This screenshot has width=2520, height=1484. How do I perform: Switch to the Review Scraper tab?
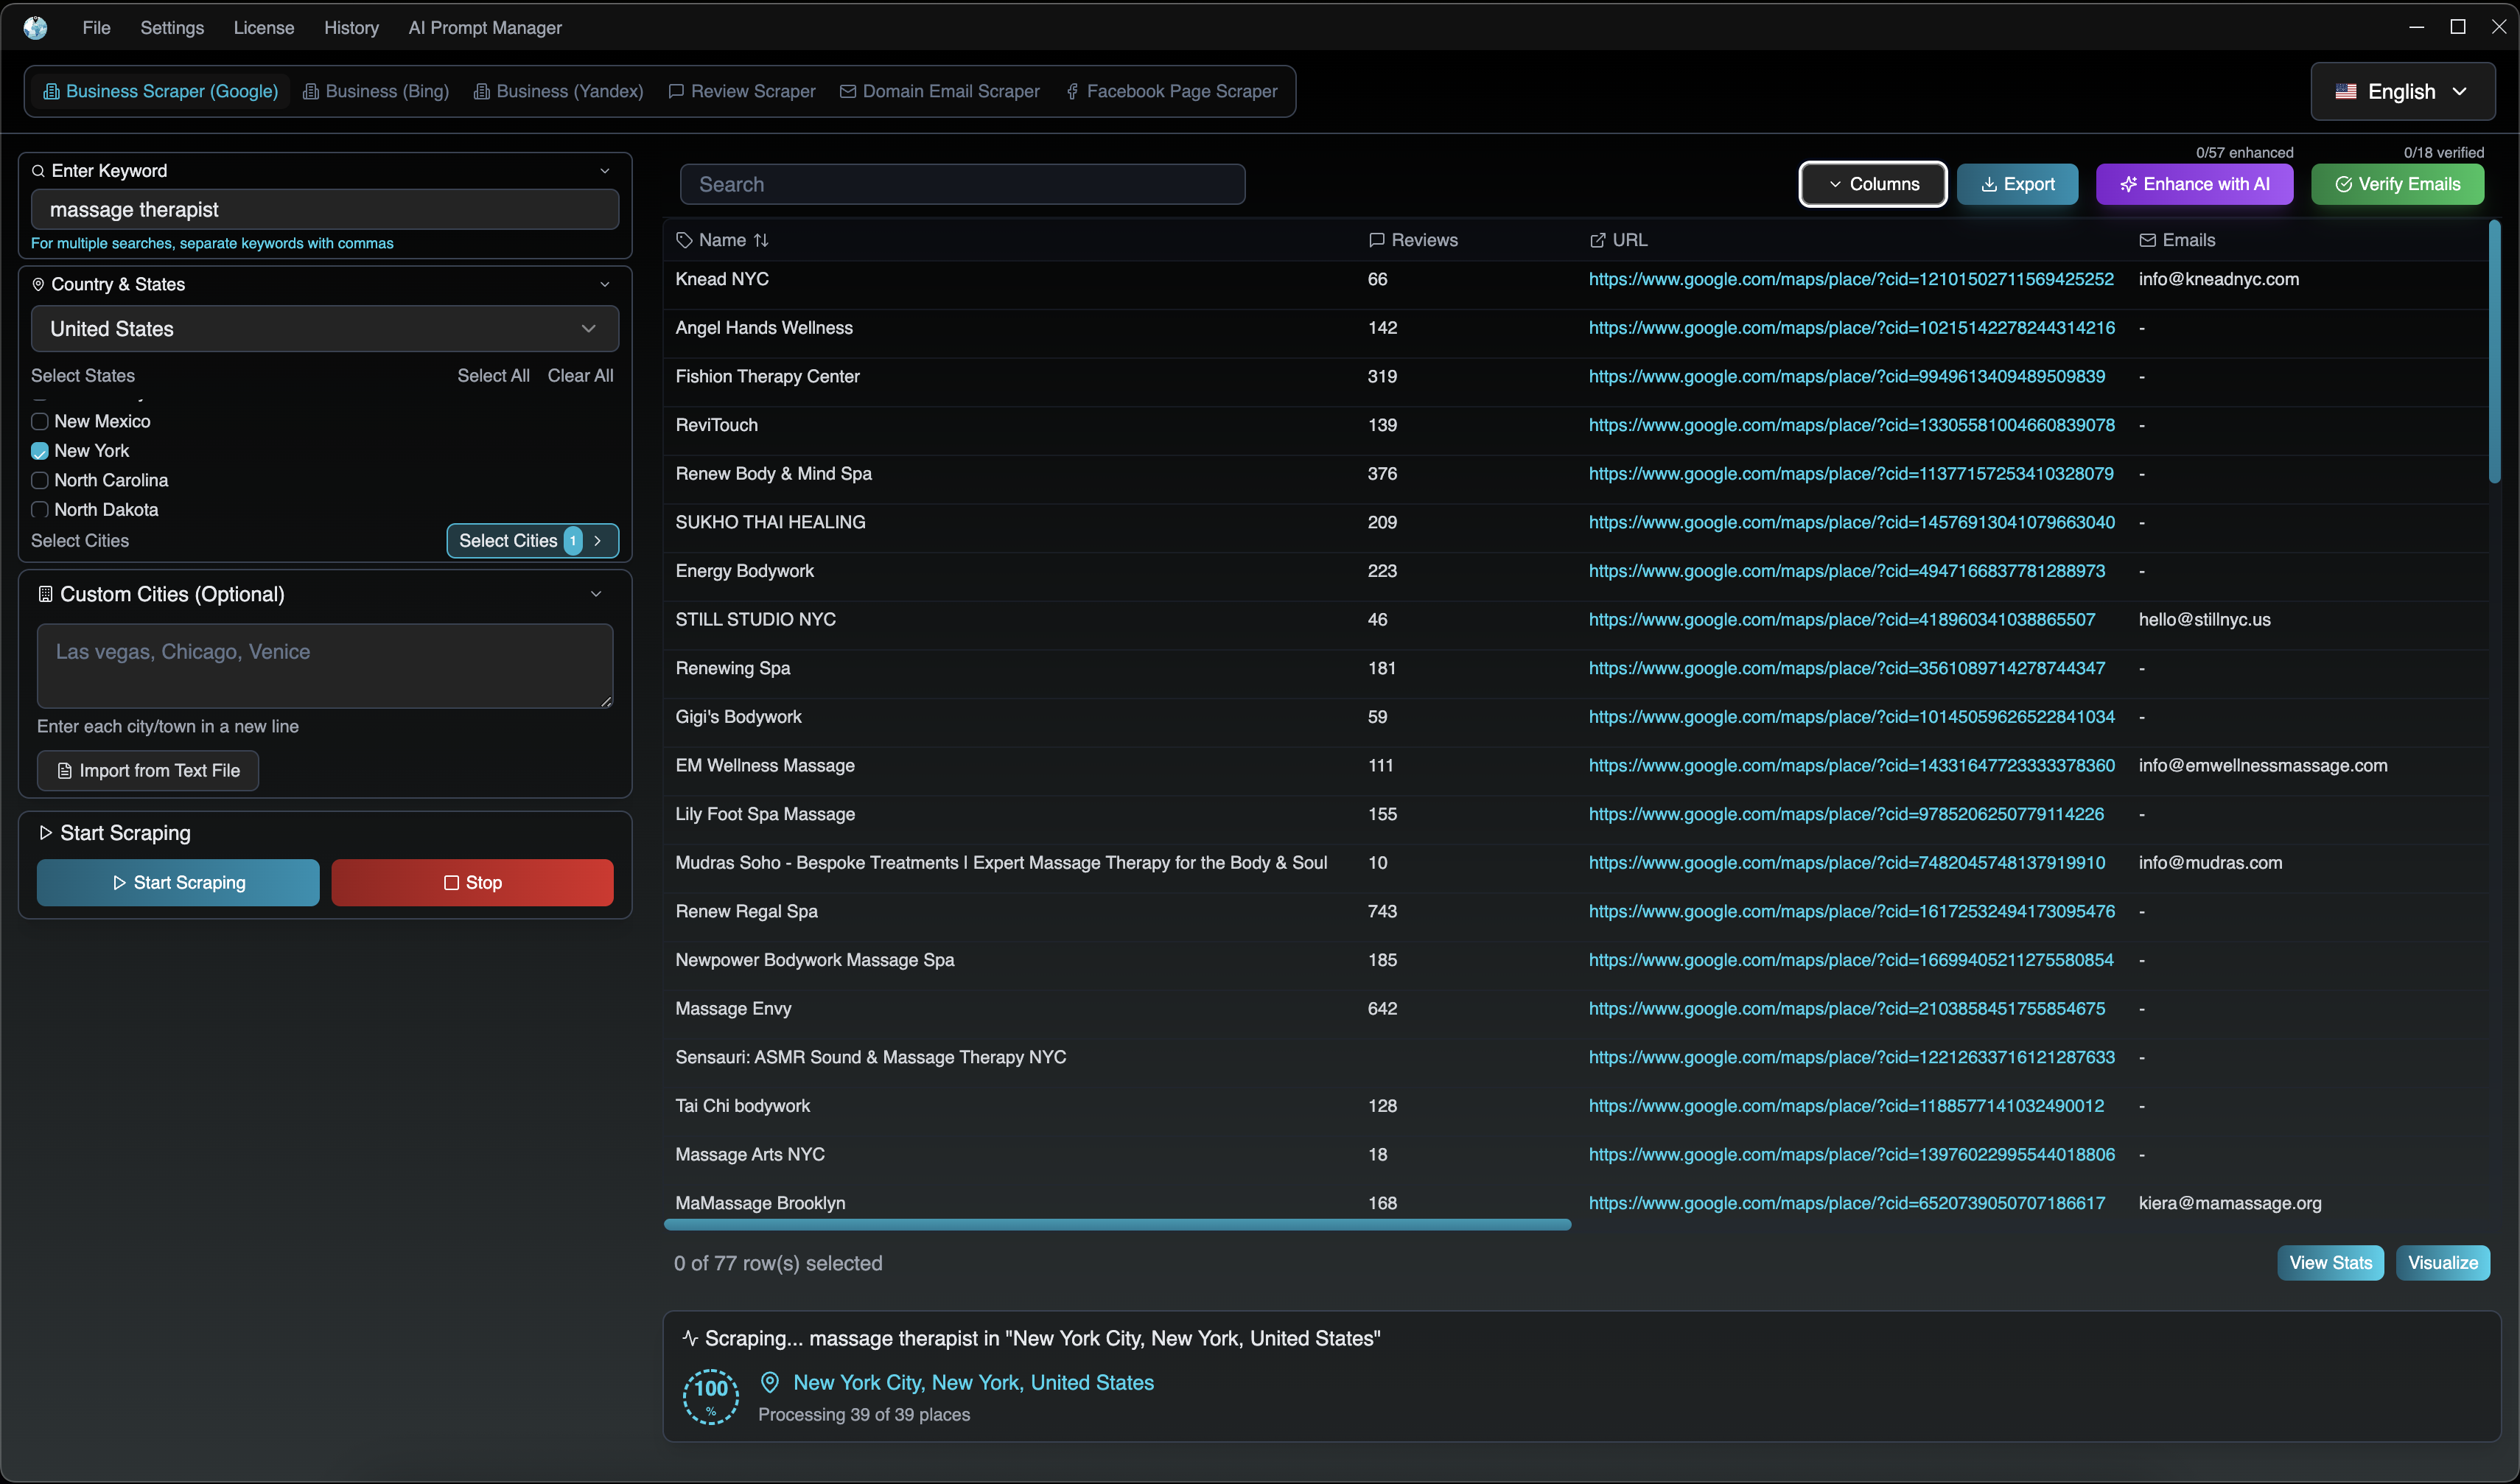pos(742,92)
